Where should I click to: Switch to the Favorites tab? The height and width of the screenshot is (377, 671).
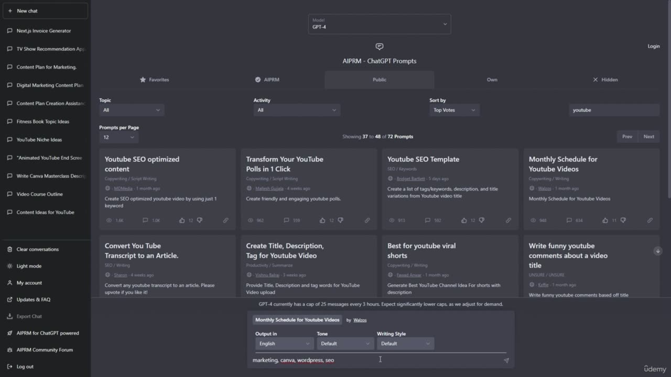(x=154, y=80)
